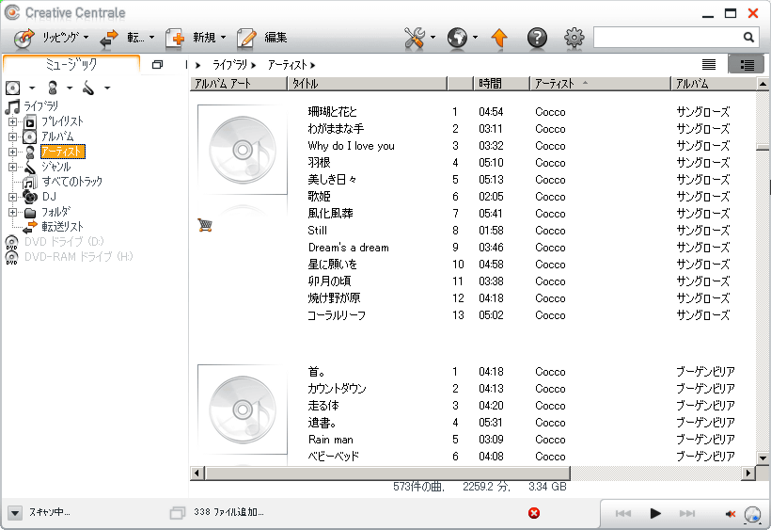Open the リッピング dropdown arrow
The width and height of the screenshot is (771, 530).
[87, 38]
